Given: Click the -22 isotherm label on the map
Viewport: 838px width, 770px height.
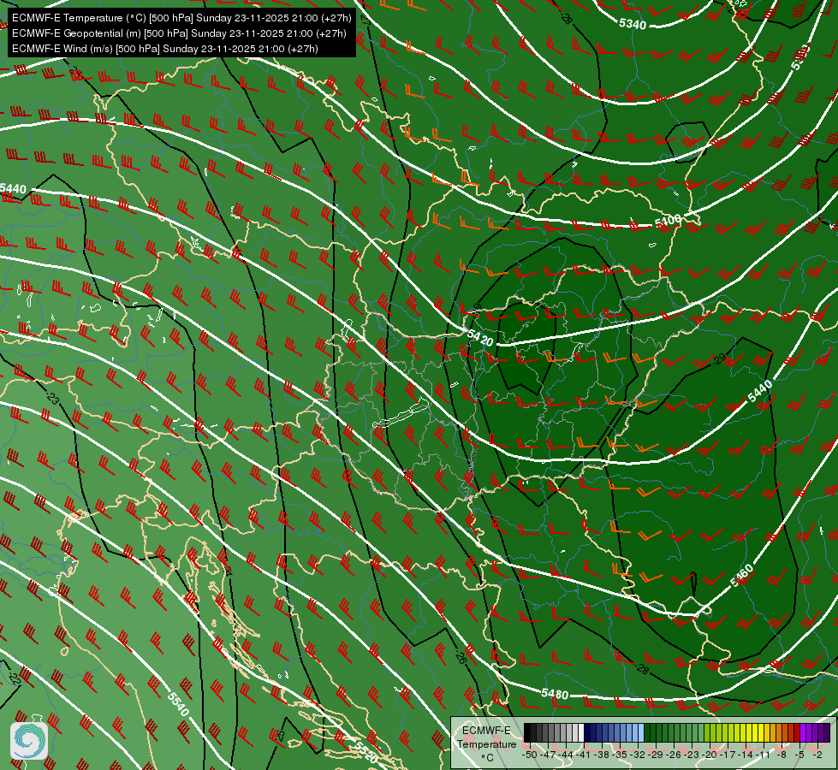Looking at the screenshot, I should point(15,678).
